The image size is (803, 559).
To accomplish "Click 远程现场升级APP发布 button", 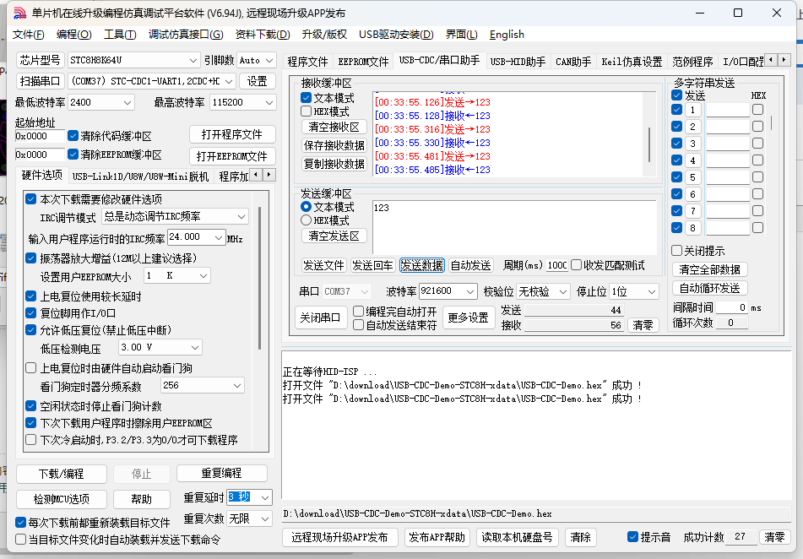I will coord(339,537).
